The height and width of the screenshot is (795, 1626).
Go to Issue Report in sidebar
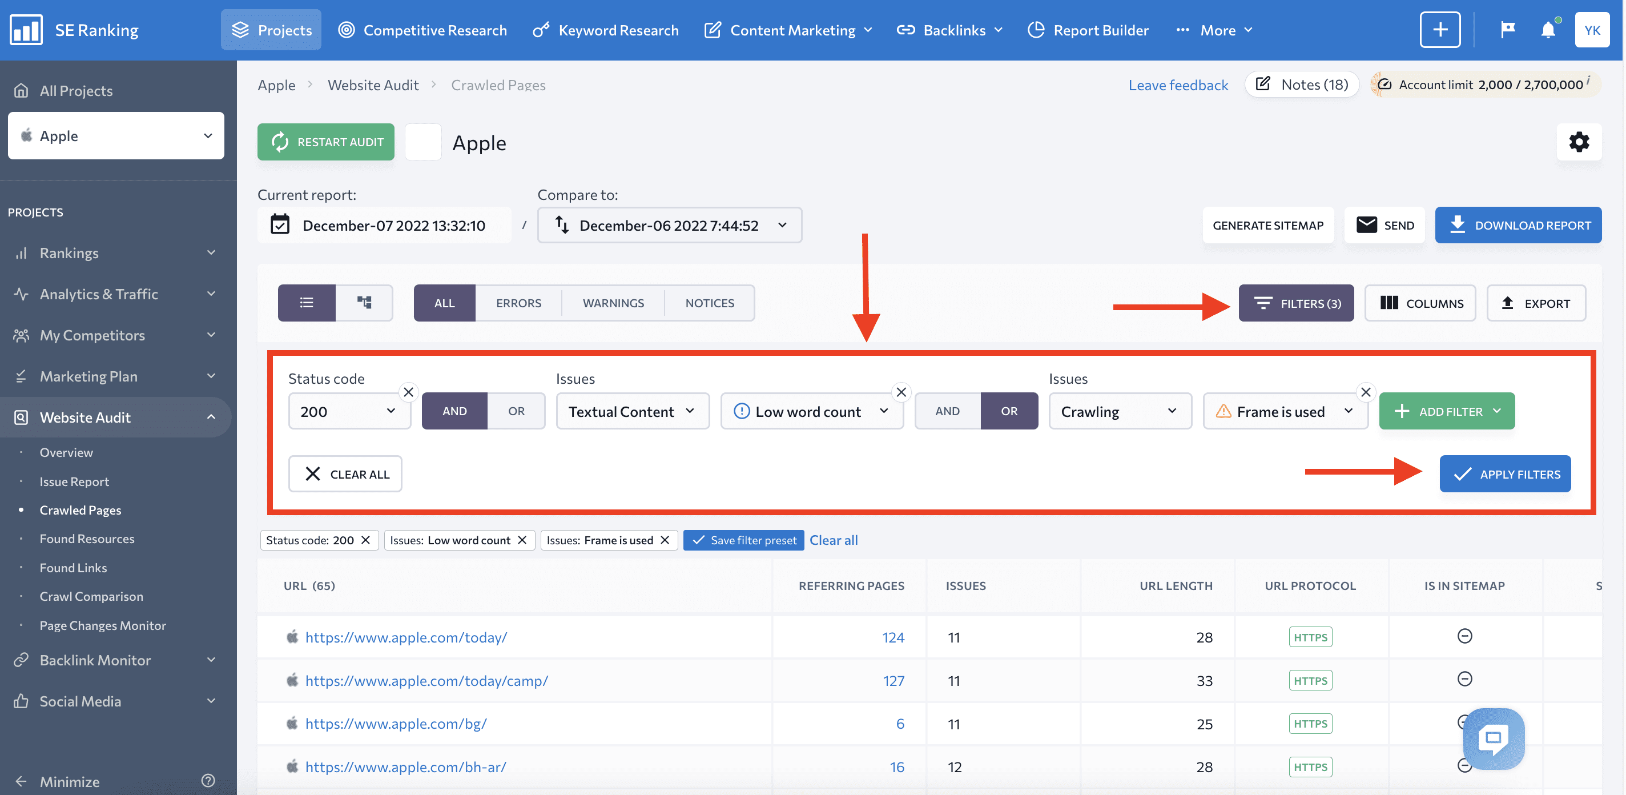coord(74,481)
